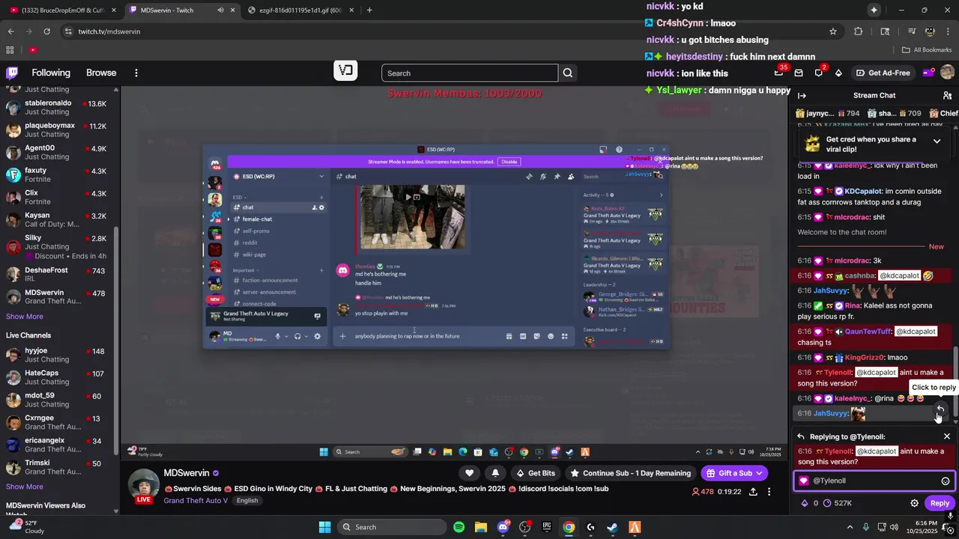Open the Following tab
The width and height of the screenshot is (959, 539).
[51, 73]
